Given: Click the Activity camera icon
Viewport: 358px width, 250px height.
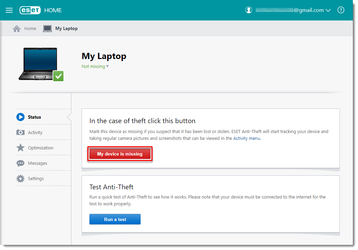Looking at the screenshot, I should [x=20, y=132].
